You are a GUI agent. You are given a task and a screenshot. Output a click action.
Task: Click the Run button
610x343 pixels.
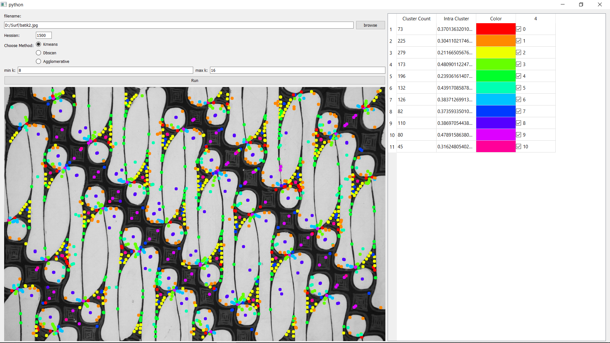coord(194,81)
